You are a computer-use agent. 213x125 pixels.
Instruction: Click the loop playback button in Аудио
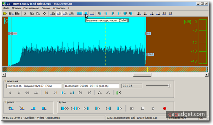(65, 108)
